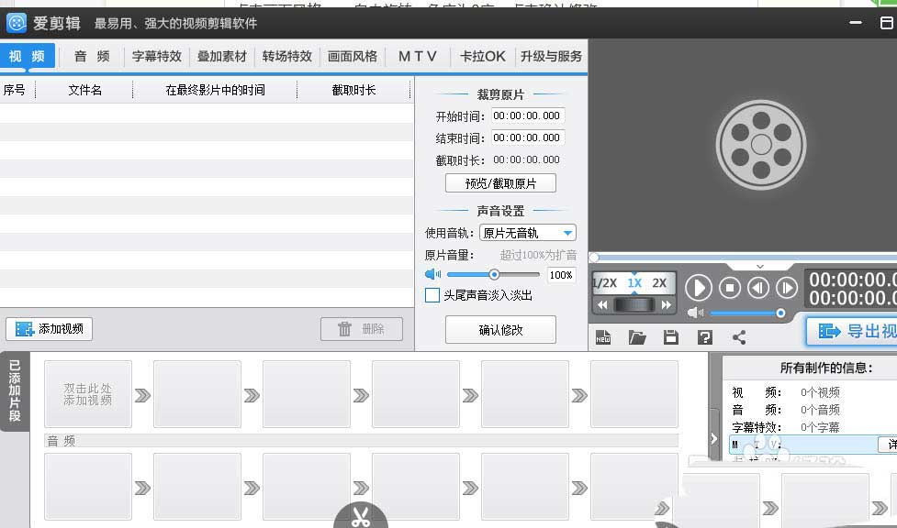This screenshot has width=897, height=528.
Task: Click the 导出视频 export button
Action: point(852,331)
